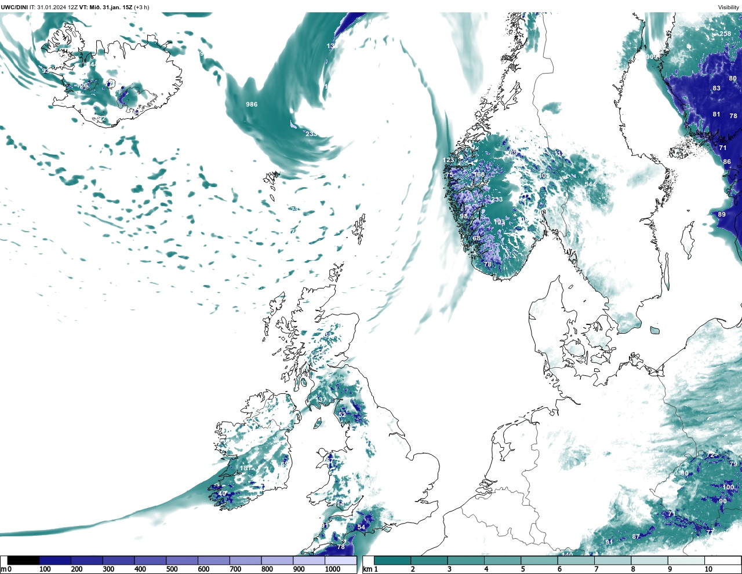This screenshot has width=742, height=574.
Task: Click the '72' value over Poland
Action: click(711, 455)
